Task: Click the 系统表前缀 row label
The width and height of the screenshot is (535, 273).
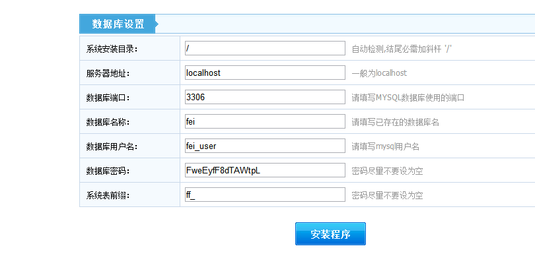Action: [108, 195]
